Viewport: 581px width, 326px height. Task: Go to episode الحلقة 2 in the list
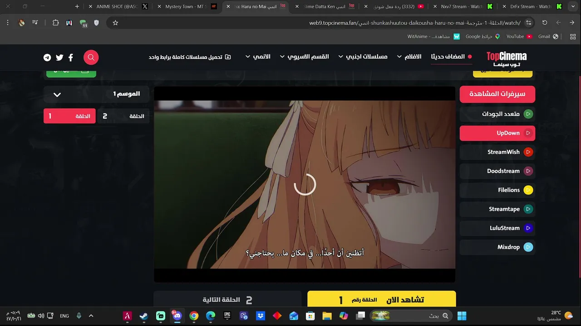coord(123,116)
